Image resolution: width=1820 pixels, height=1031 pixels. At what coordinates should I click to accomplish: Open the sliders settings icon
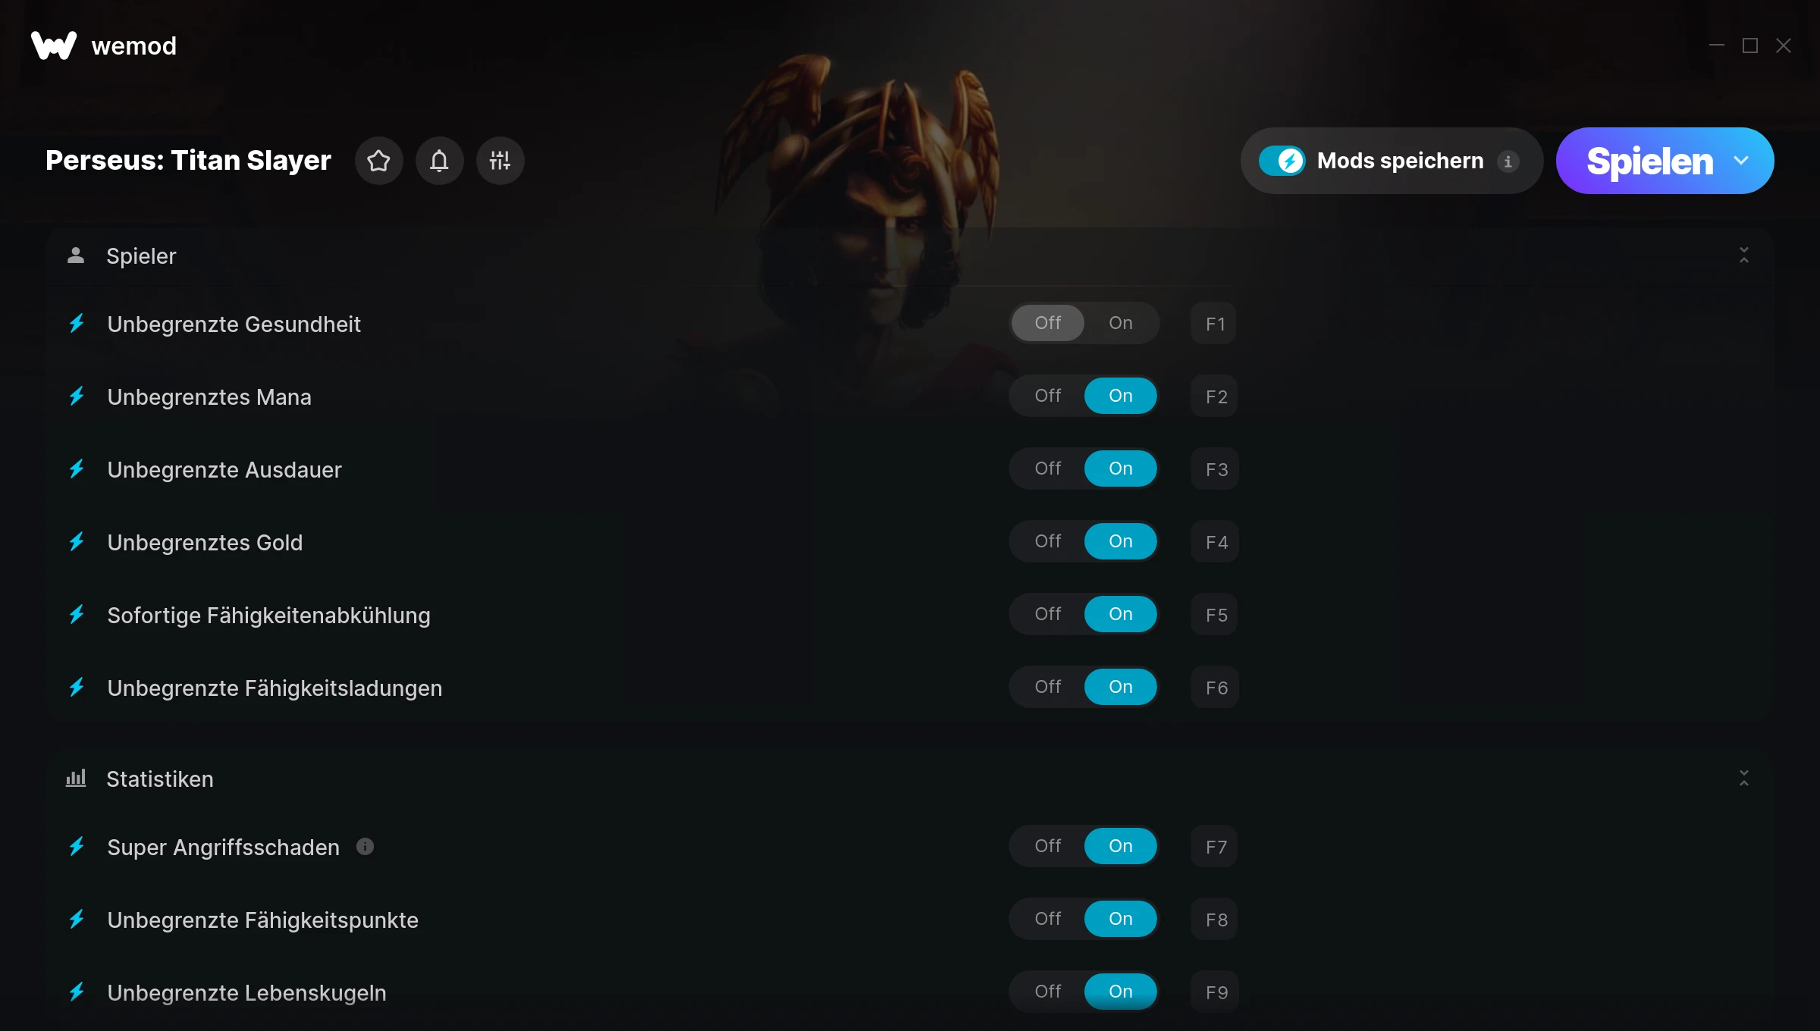(x=500, y=161)
